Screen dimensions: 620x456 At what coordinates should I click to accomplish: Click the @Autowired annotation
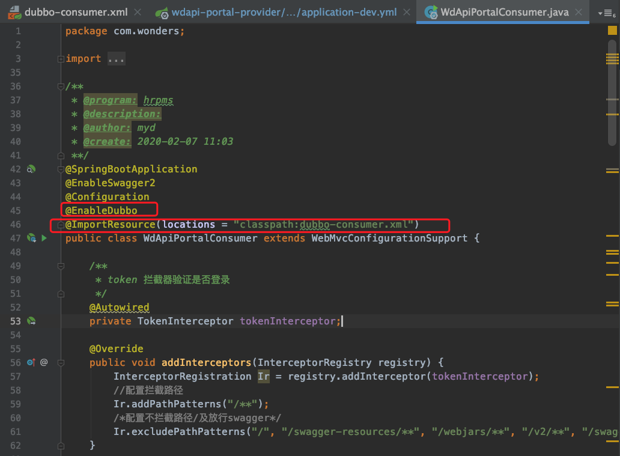coord(120,307)
